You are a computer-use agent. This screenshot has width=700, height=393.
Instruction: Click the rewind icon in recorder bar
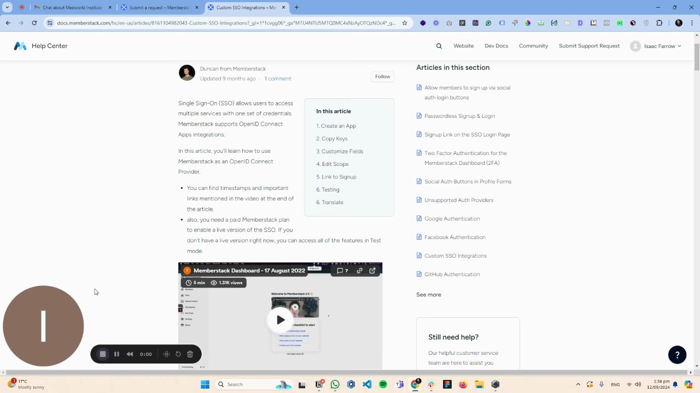(x=130, y=354)
